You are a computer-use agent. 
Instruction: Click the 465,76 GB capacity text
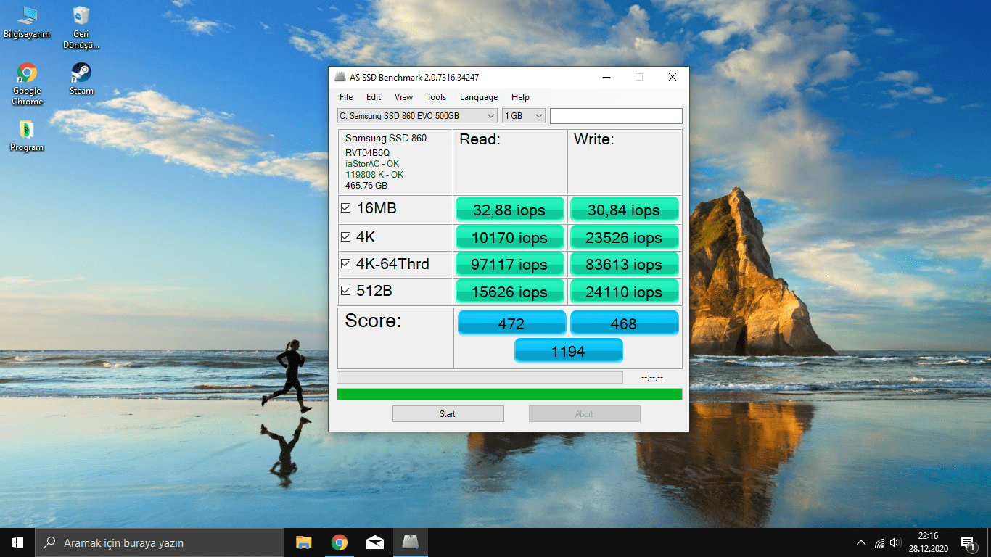pyautogui.click(x=366, y=186)
